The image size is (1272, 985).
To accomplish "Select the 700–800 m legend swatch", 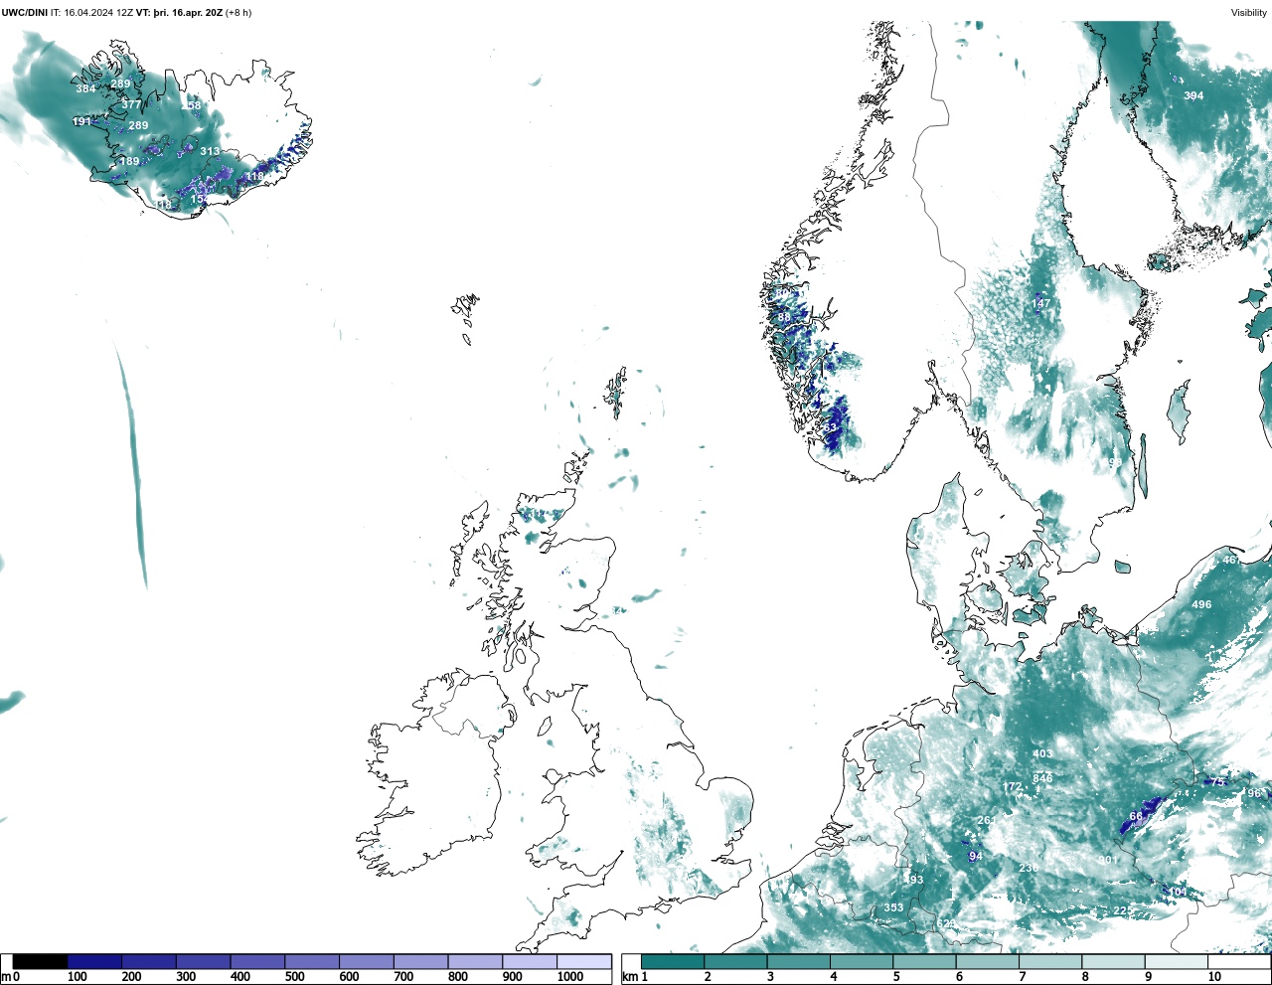I will coord(420,961).
